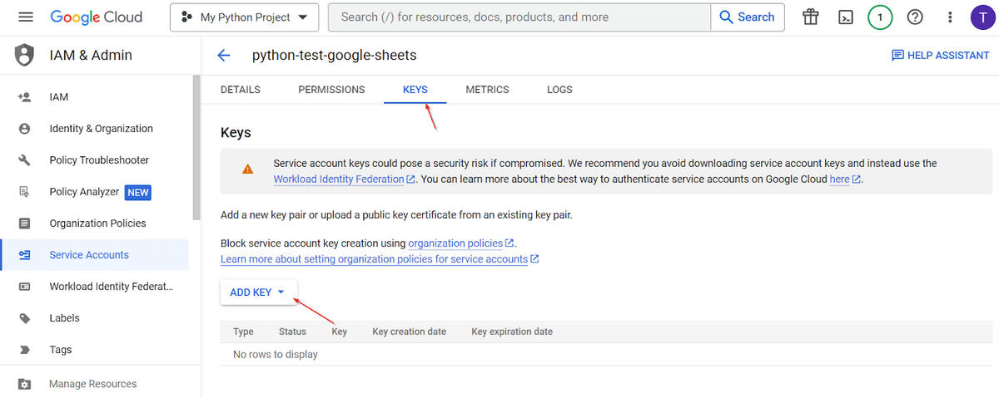Click the search input field

[519, 17]
